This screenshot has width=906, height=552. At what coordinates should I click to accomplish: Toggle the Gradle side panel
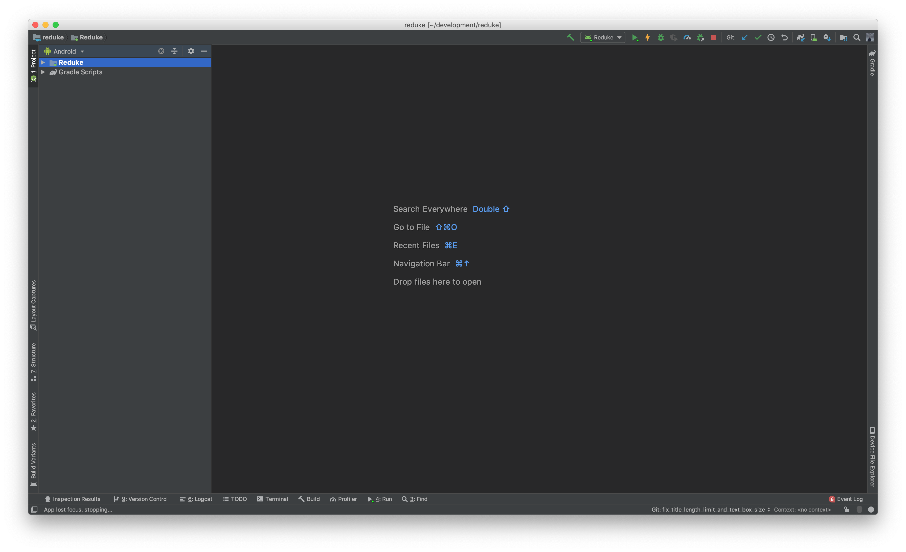872,63
